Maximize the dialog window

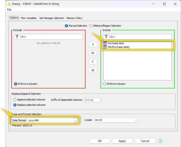[164, 4]
